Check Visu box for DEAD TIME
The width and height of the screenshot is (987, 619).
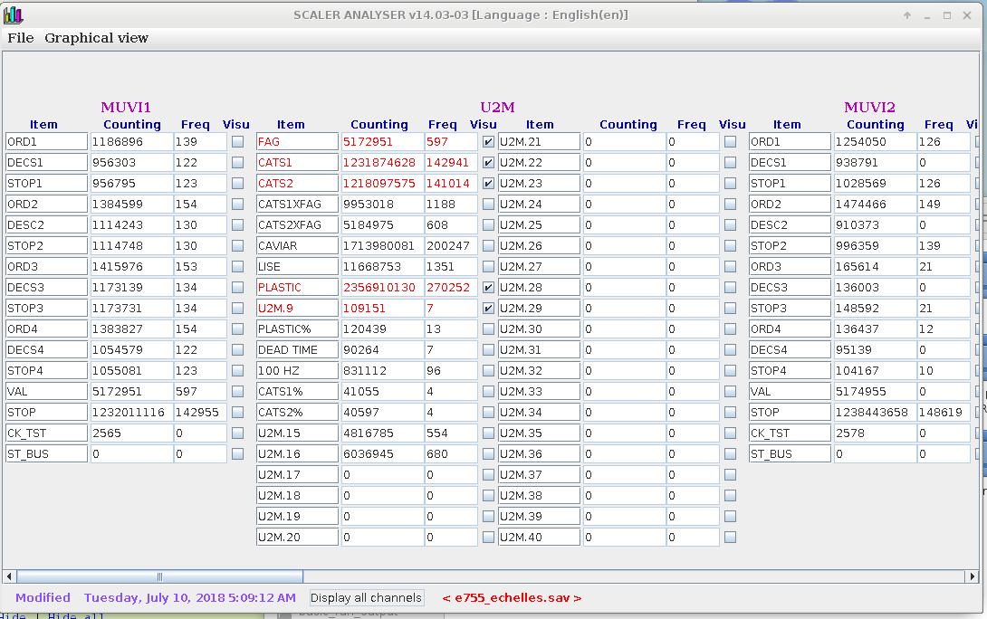488,349
